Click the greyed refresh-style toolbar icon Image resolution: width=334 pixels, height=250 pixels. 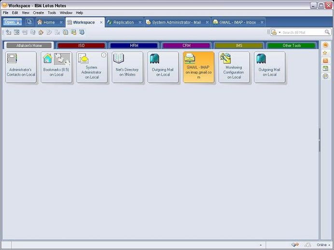coord(33,32)
